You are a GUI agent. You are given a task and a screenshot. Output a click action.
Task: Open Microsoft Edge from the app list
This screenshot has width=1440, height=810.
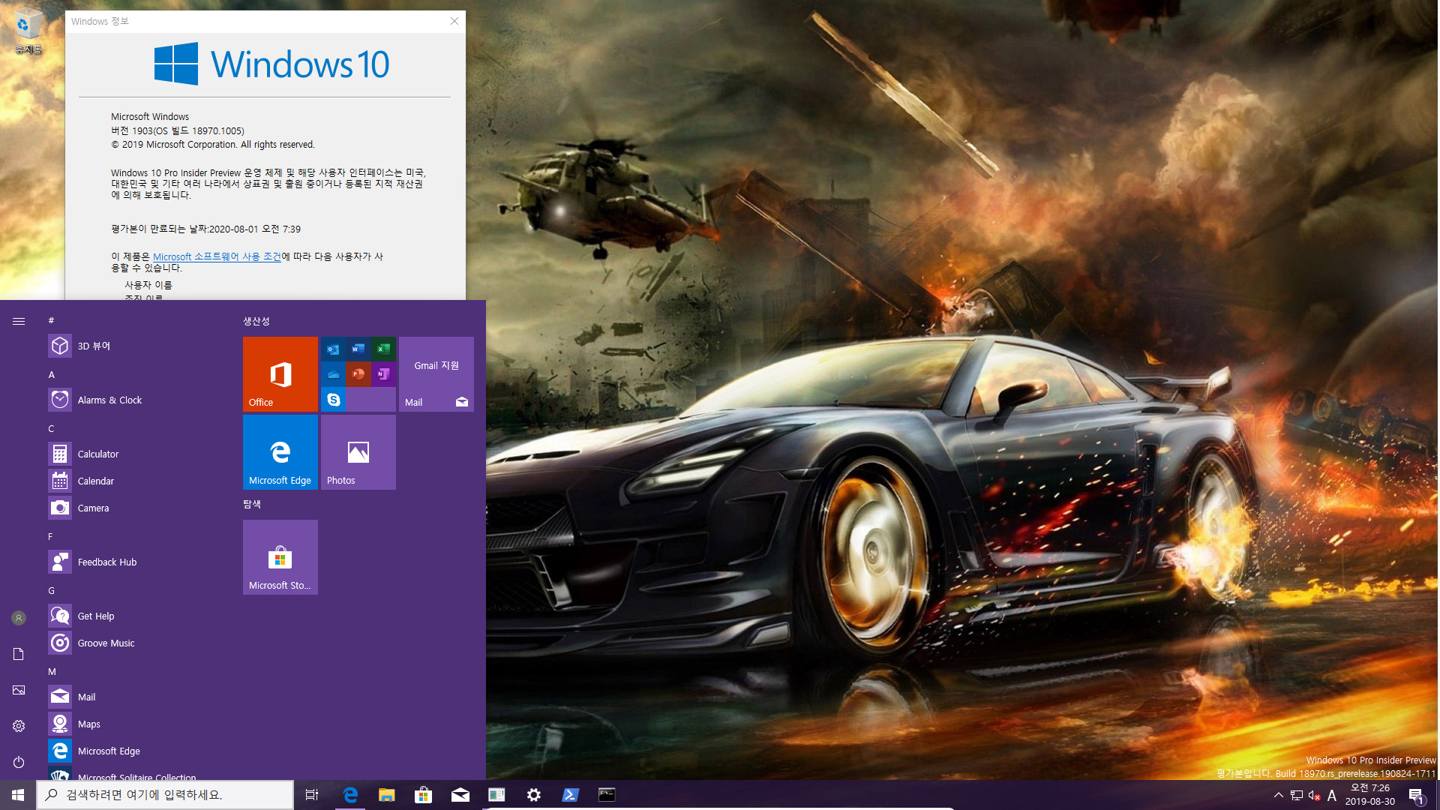(x=135, y=751)
